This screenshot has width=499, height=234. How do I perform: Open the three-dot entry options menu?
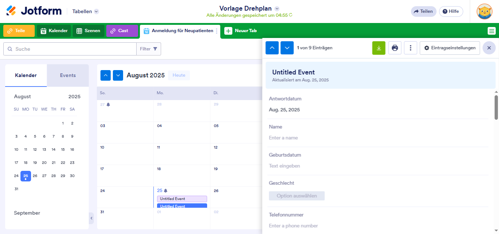click(x=411, y=48)
